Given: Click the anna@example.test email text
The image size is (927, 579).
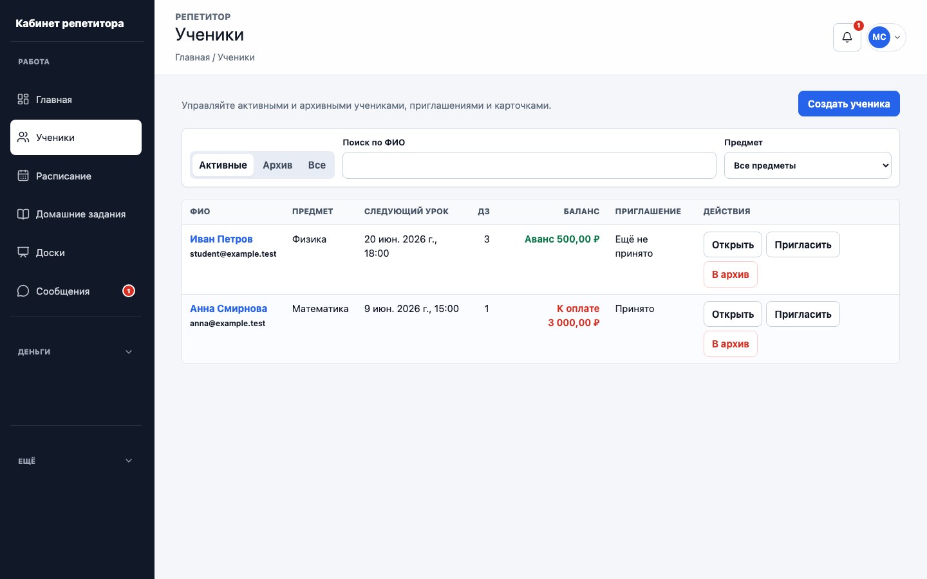Looking at the screenshot, I should [227, 323].
